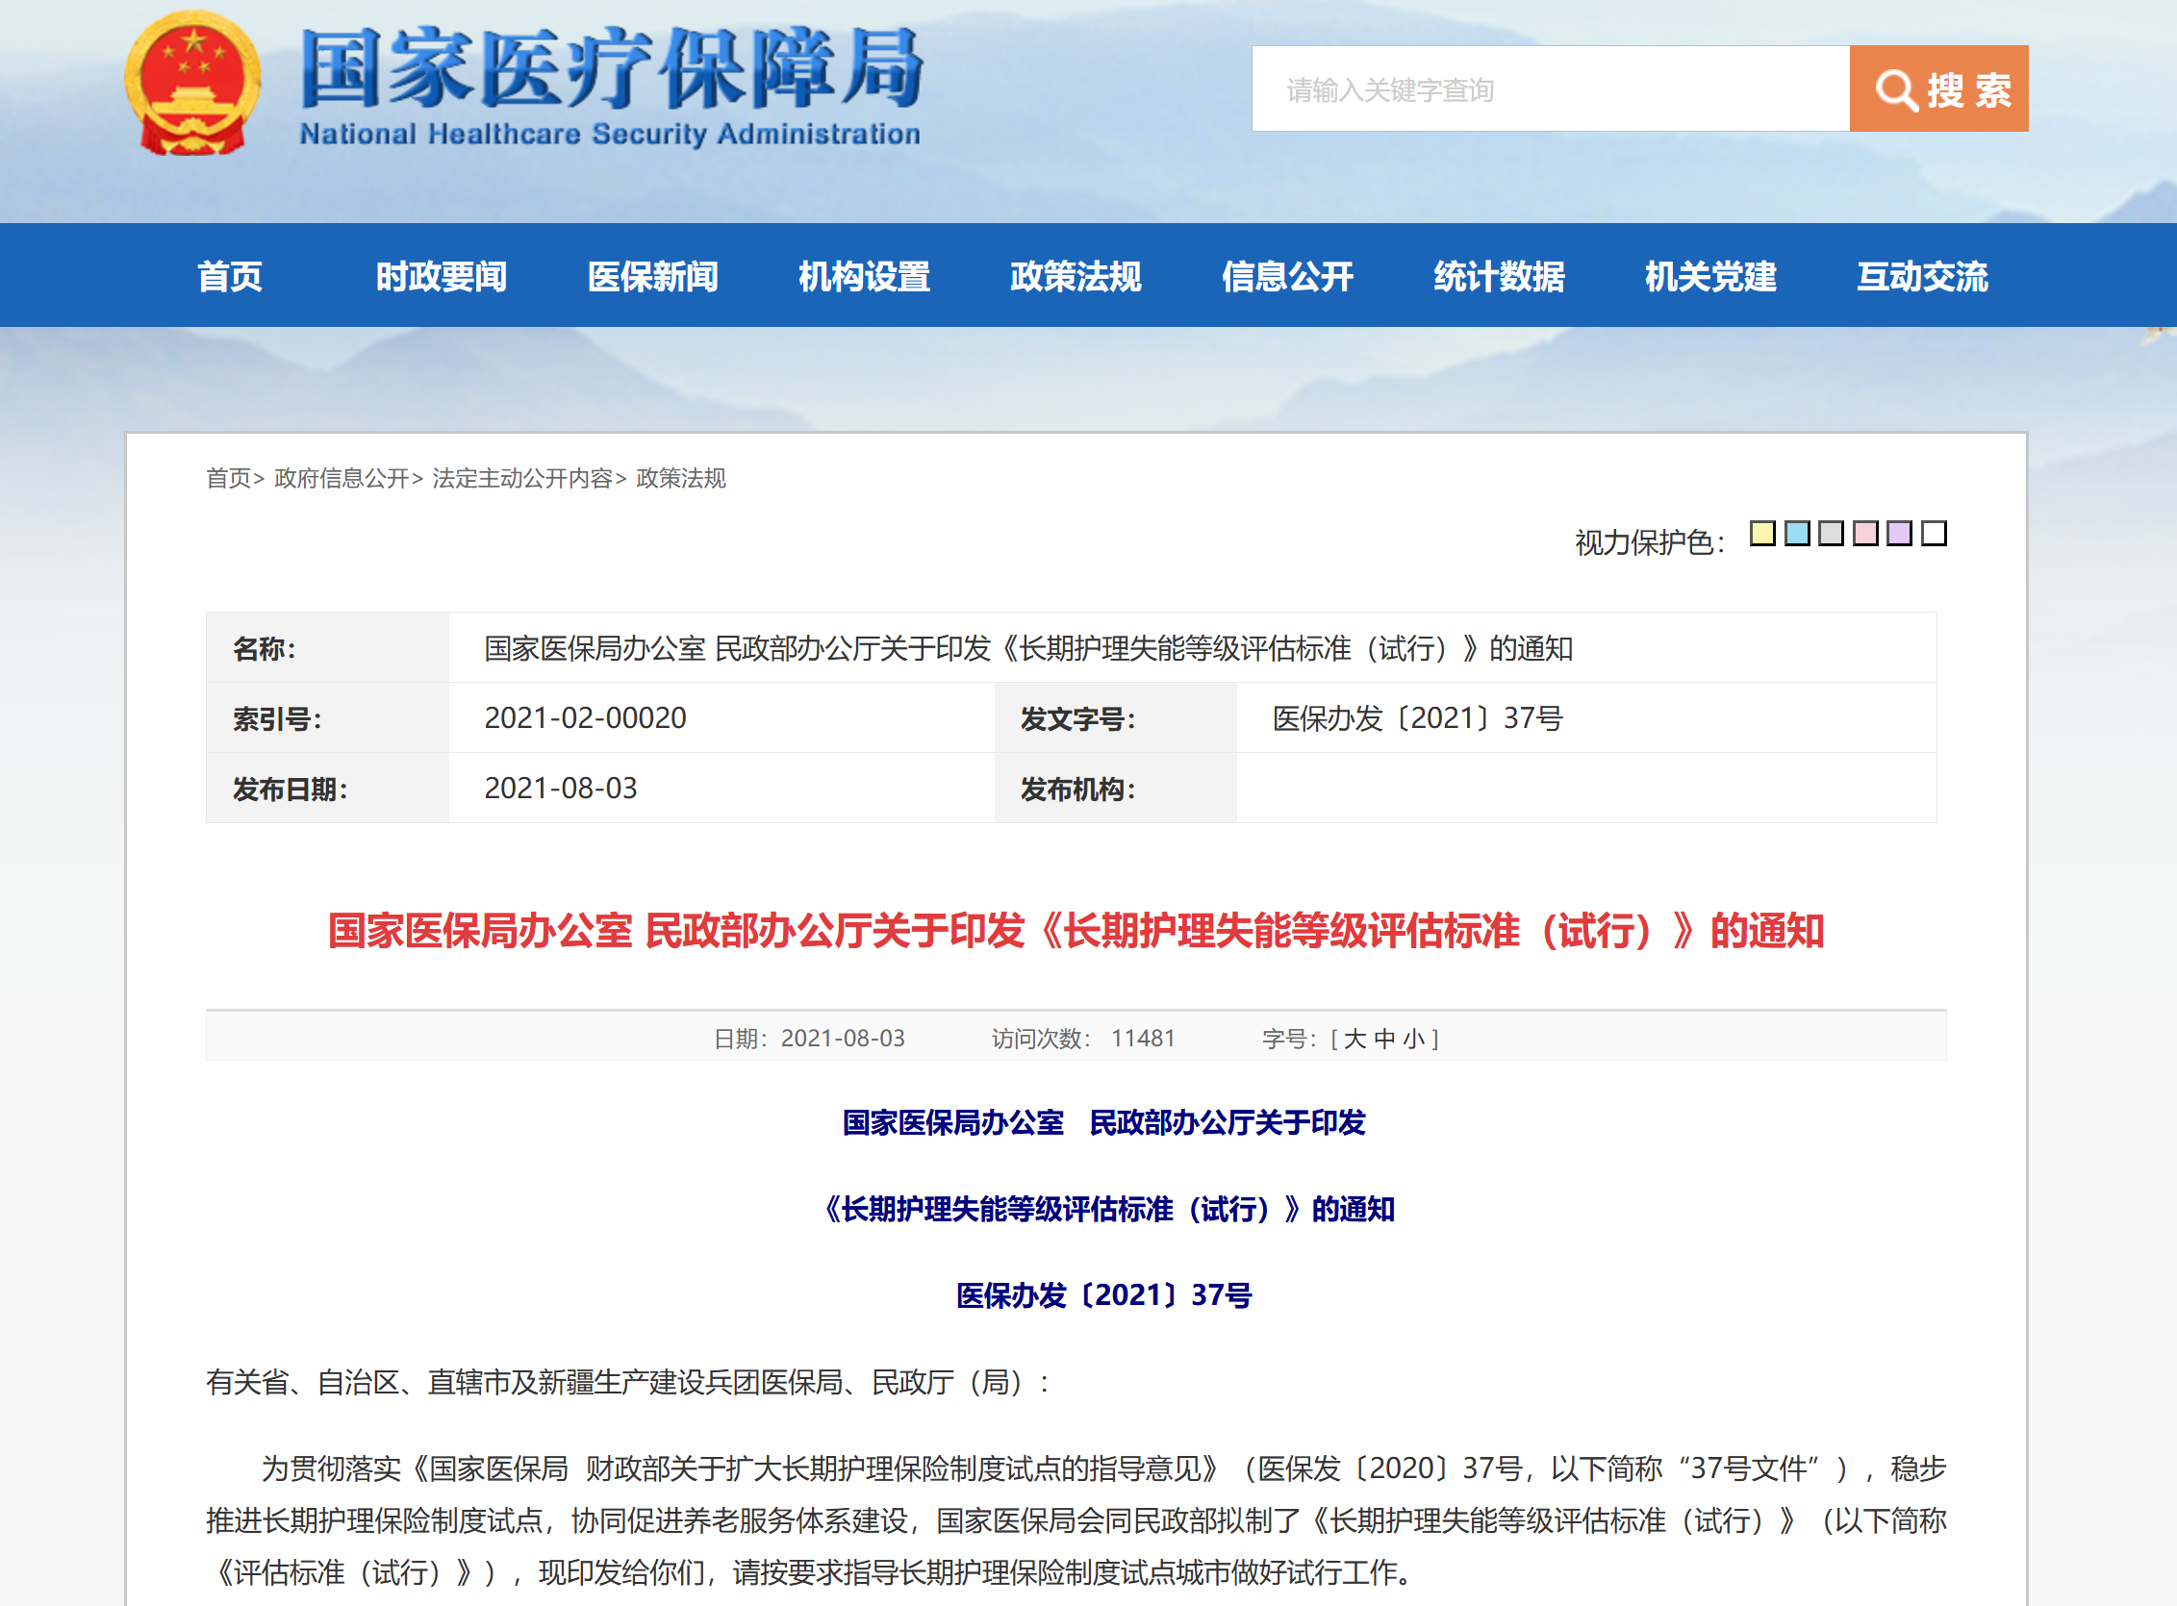Select 政策法规 in the main navigation bar
The image size is (2177, 1606).
(1076, 276)
